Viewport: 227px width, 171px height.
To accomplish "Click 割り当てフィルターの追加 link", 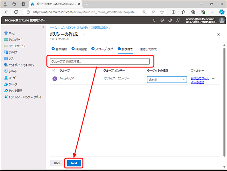I will (200, 80).
